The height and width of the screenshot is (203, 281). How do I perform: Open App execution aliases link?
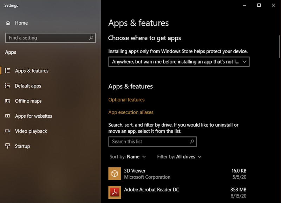pos(131,112)
